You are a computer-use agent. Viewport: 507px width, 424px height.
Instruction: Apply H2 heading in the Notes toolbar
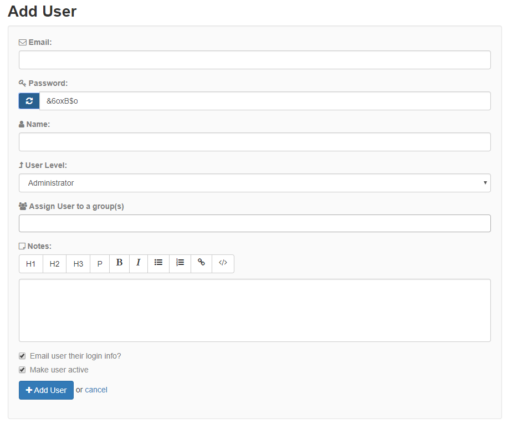(54, 264)
